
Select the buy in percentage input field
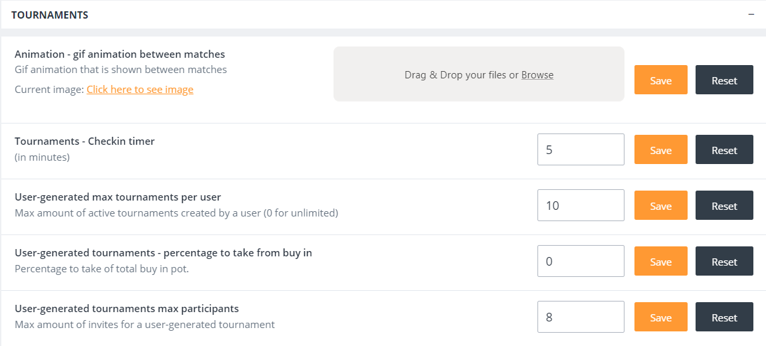tap(581, 261)
